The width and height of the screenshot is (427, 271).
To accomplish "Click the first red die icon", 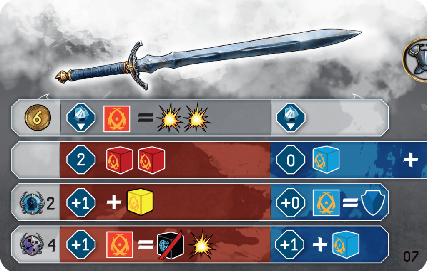I will click(120, 160).
